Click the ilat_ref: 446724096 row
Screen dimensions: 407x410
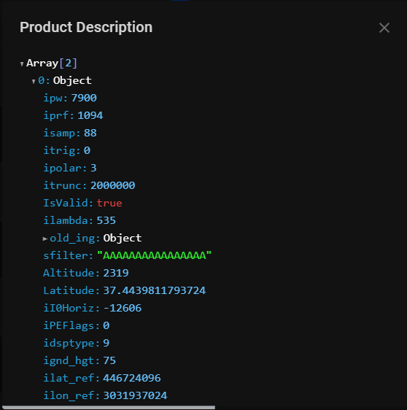(x=102, y=379)
